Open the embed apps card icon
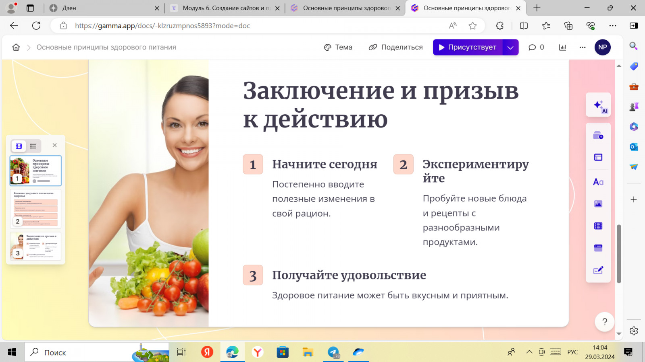 pos(598,248)
